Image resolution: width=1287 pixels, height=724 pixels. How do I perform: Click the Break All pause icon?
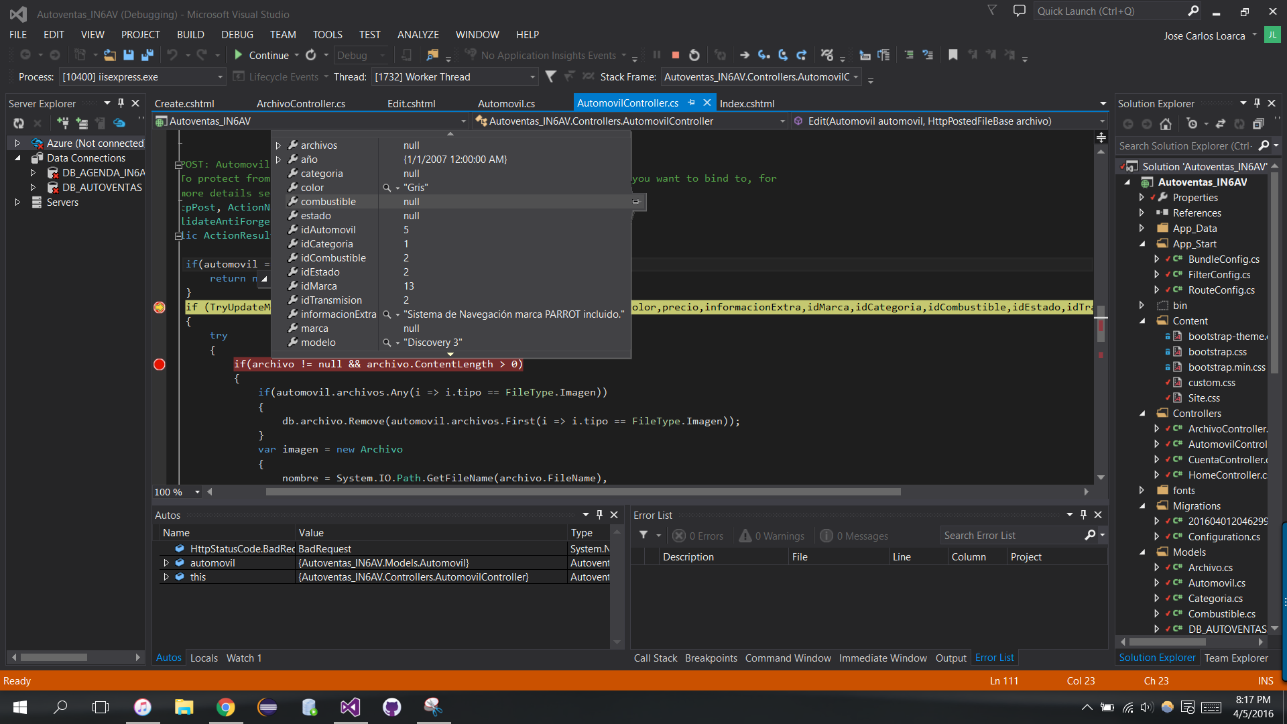(657, 55)
